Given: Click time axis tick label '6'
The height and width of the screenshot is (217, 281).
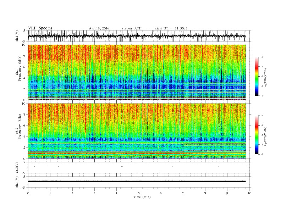Looking at the screenshot, I should (x=161, y=193).
